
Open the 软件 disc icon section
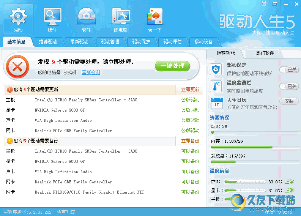[87, 20]
